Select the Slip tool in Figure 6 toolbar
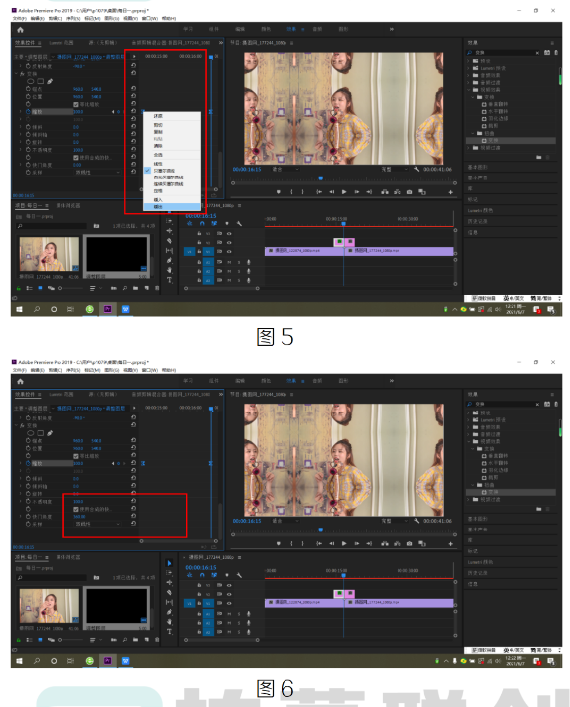570x707 pixels. (x=170, y=602)
